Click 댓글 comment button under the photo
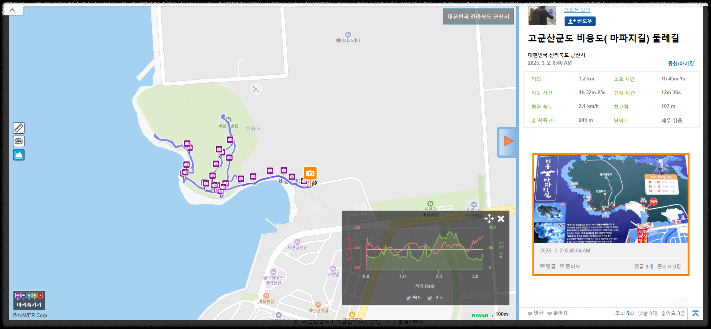Image resolution: width=711 pixels, height=329 pixels. pyautogui.click(x=548, y=266)
